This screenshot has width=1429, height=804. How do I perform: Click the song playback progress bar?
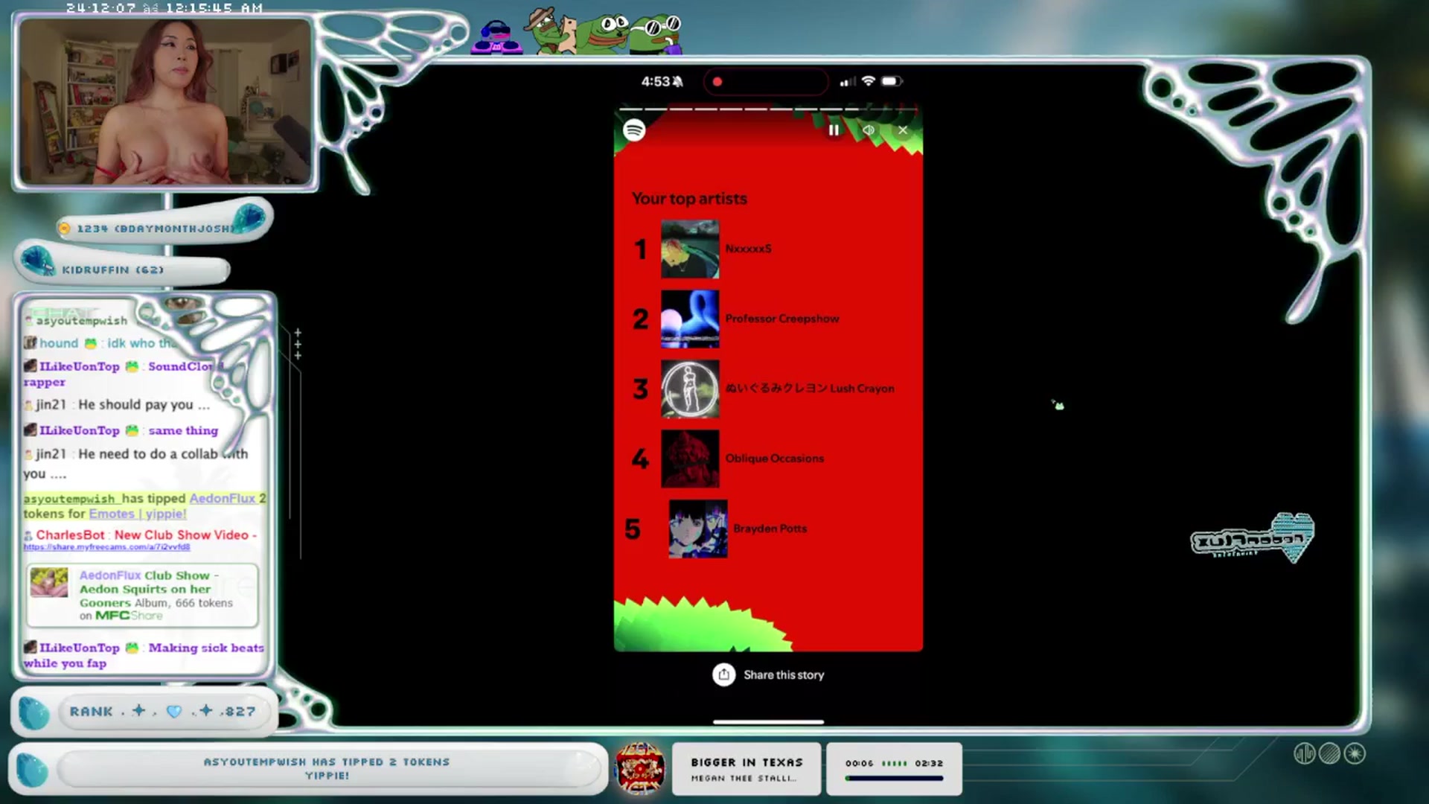tap(894, 778)
